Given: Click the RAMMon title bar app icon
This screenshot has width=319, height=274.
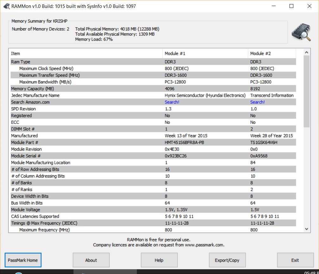Looking at the screenshot, I should click(x=6, y=6).
